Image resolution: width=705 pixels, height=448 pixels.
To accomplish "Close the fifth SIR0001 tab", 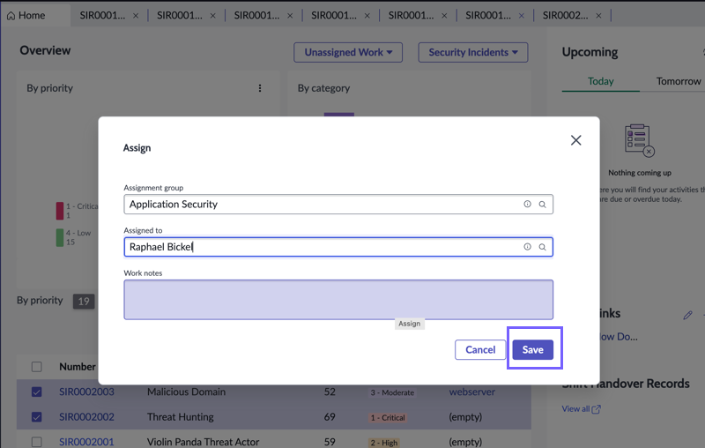I will click(x=444, y=16).
